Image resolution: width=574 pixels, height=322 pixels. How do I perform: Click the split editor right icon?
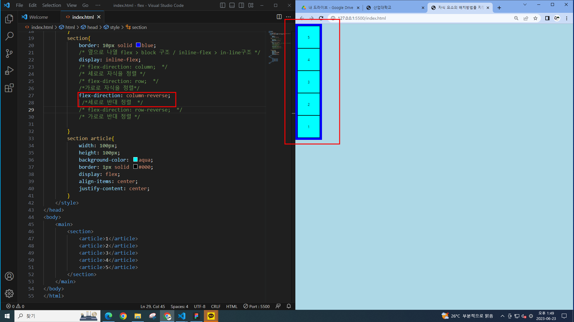pyautogui.click(x=279, y=17)
